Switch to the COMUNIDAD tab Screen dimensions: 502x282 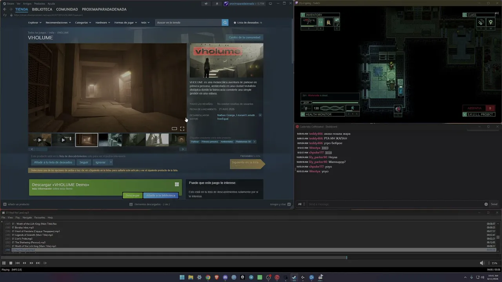(67, 9)
